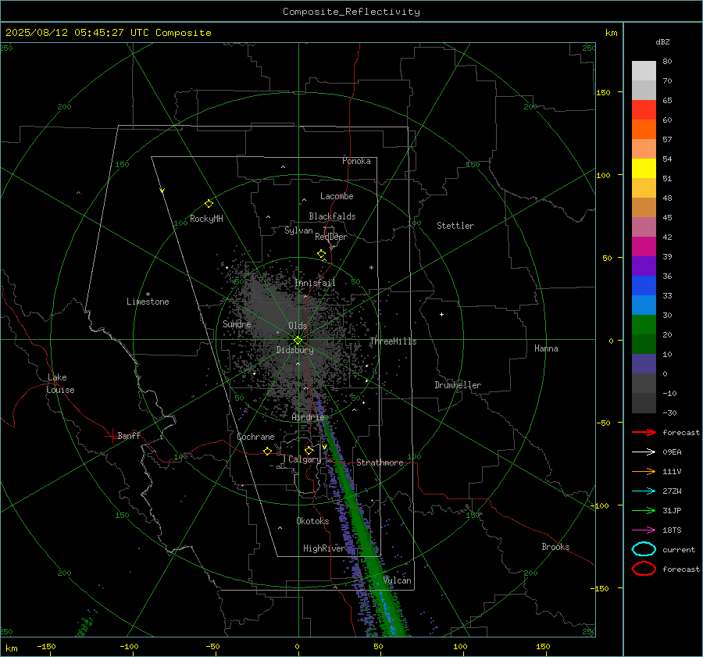
Task: Select the Drumheller town label
Action: [x=458, y=385]
